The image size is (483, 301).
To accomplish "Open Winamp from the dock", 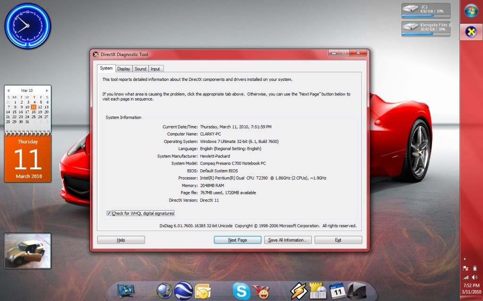I will [299, 291].
